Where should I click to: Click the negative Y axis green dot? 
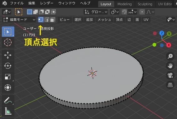154,45
